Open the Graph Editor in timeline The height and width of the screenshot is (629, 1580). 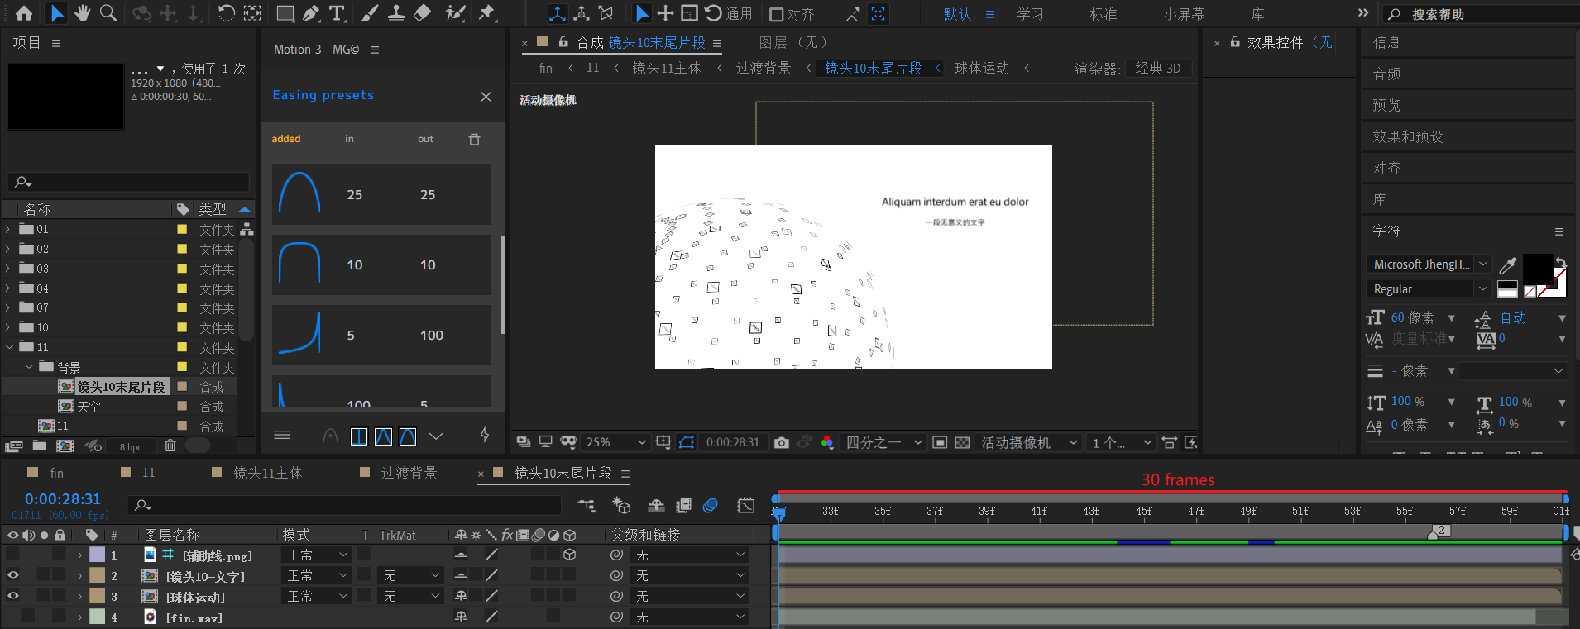click(745, 505)
